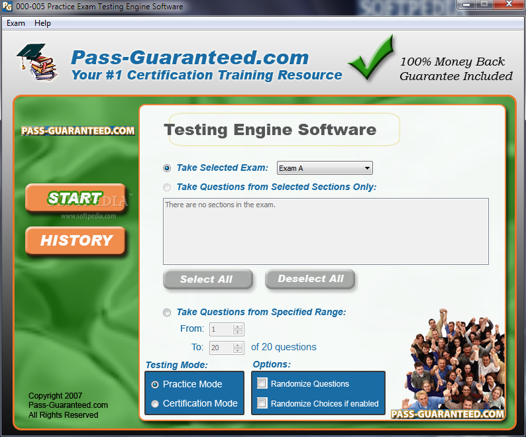Viewport: 526px width, 437px height.
Task: Click the PG application icon in title bar
Action: pyautogui.click(x=7, y=7)
